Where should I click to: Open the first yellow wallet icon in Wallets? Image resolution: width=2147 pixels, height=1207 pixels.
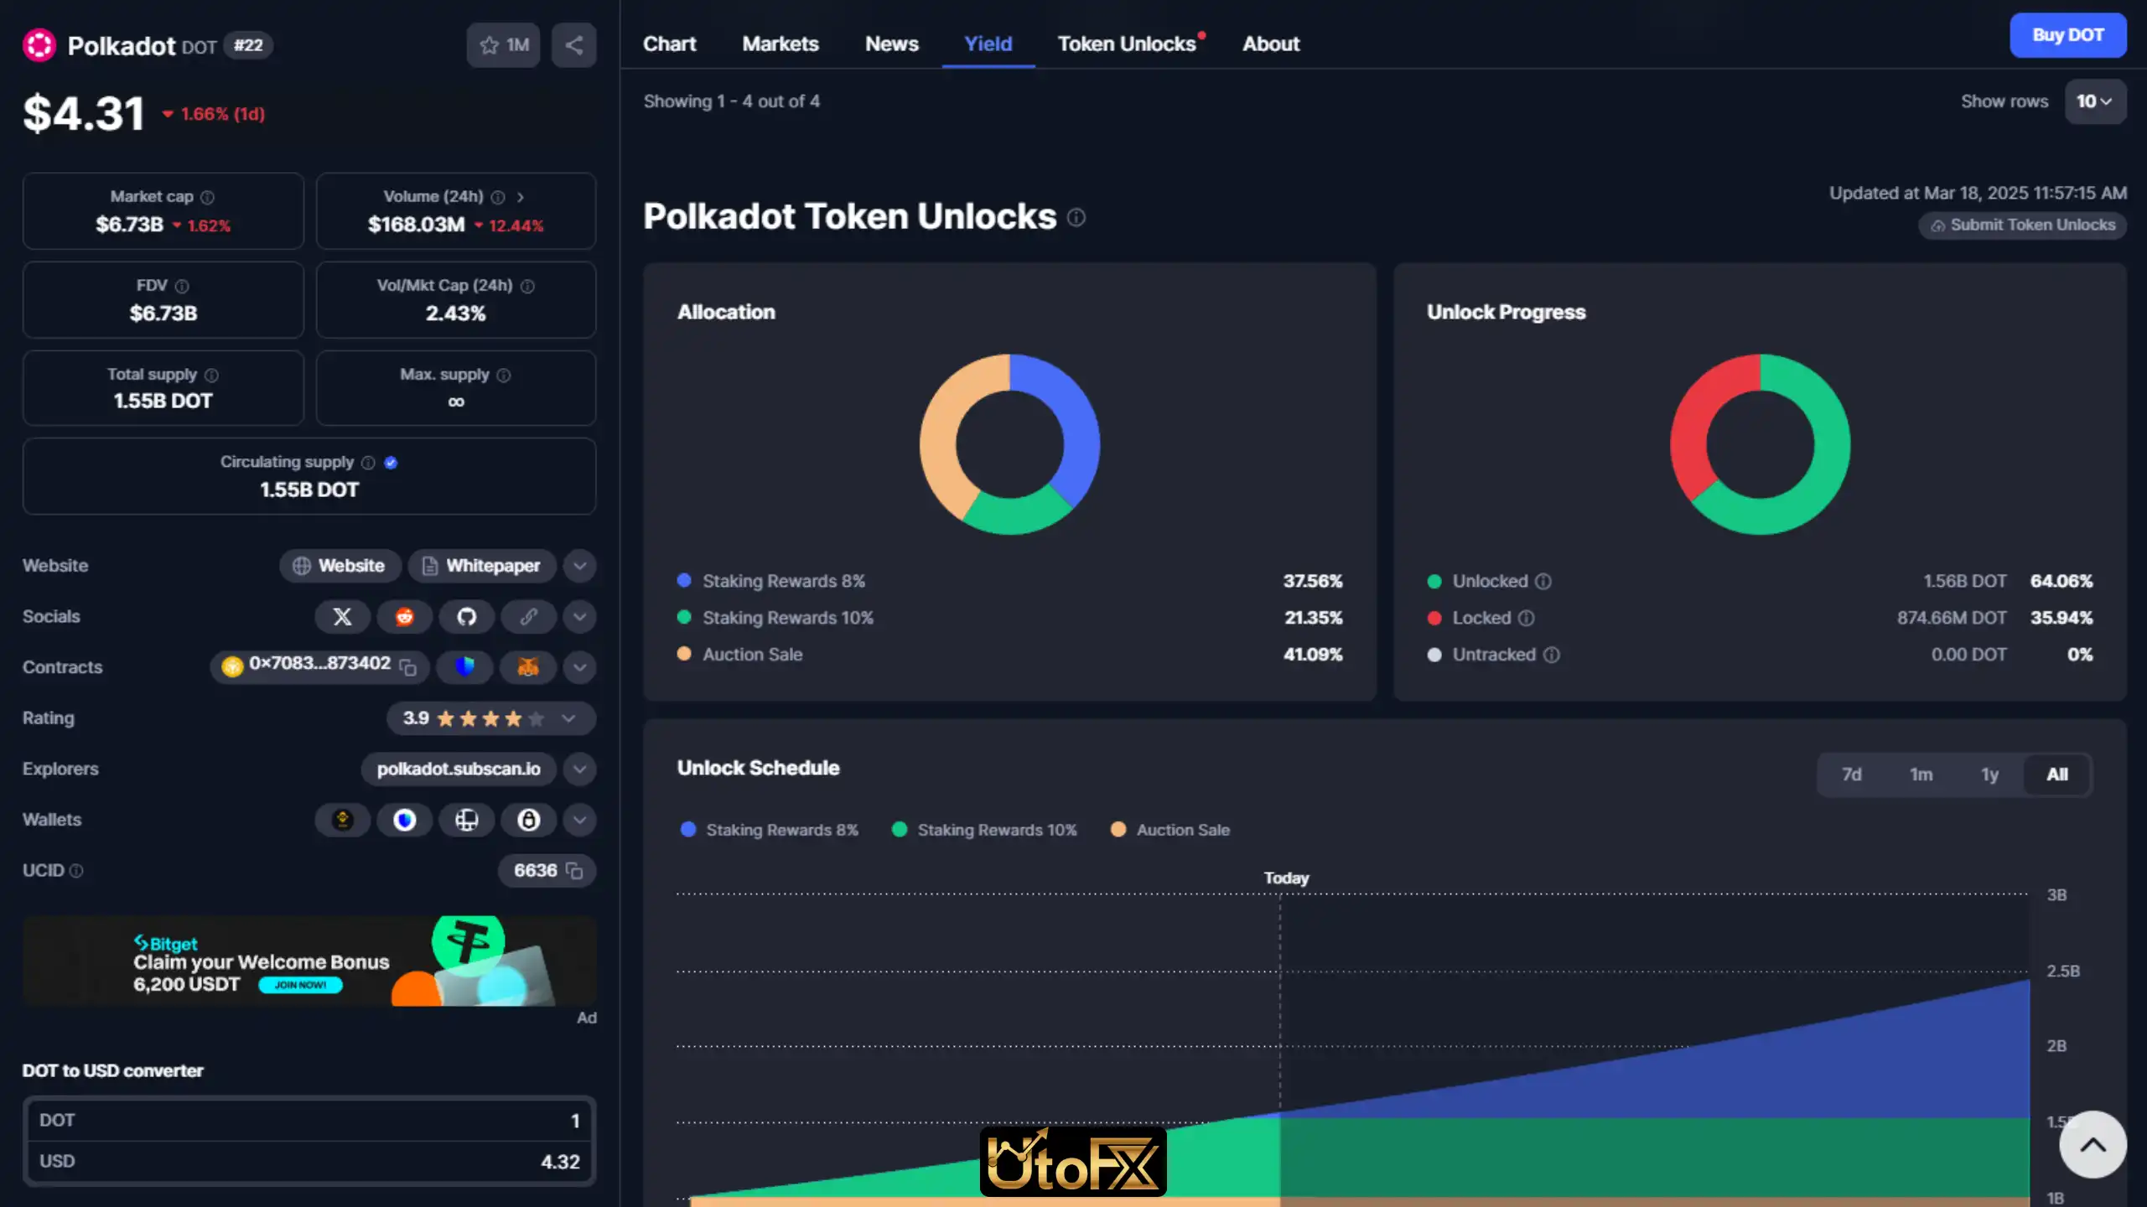click(342, 820)
